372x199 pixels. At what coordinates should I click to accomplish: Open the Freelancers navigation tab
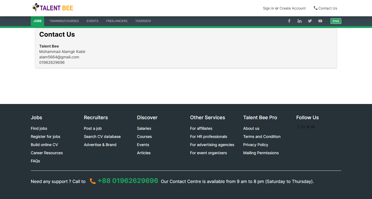[117, 21]
